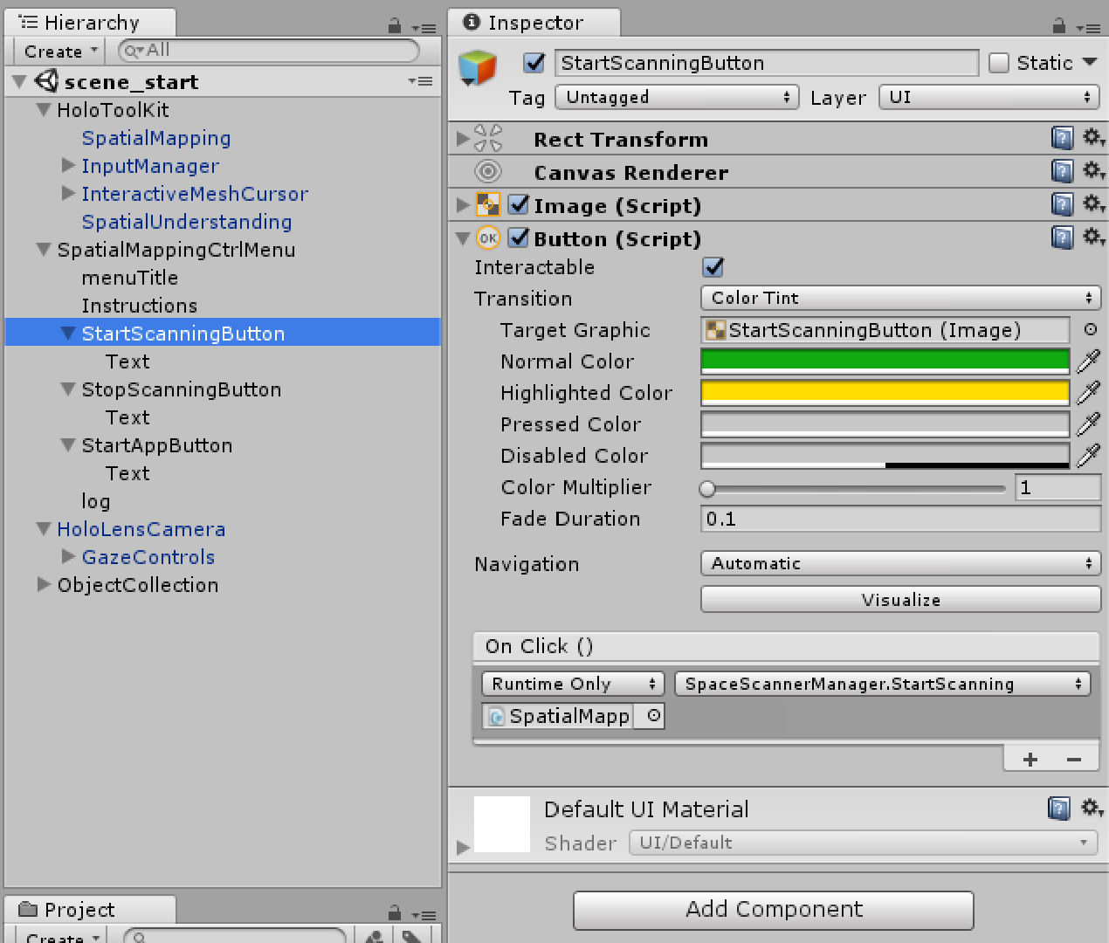Image resolution: width=1109 pixels, height=943 pixels.
Task: Toggle the Static checkbox
Action: click(x=999, y=63)
